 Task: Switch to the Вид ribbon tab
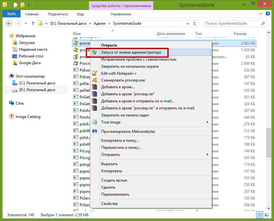tap(80, 14)
